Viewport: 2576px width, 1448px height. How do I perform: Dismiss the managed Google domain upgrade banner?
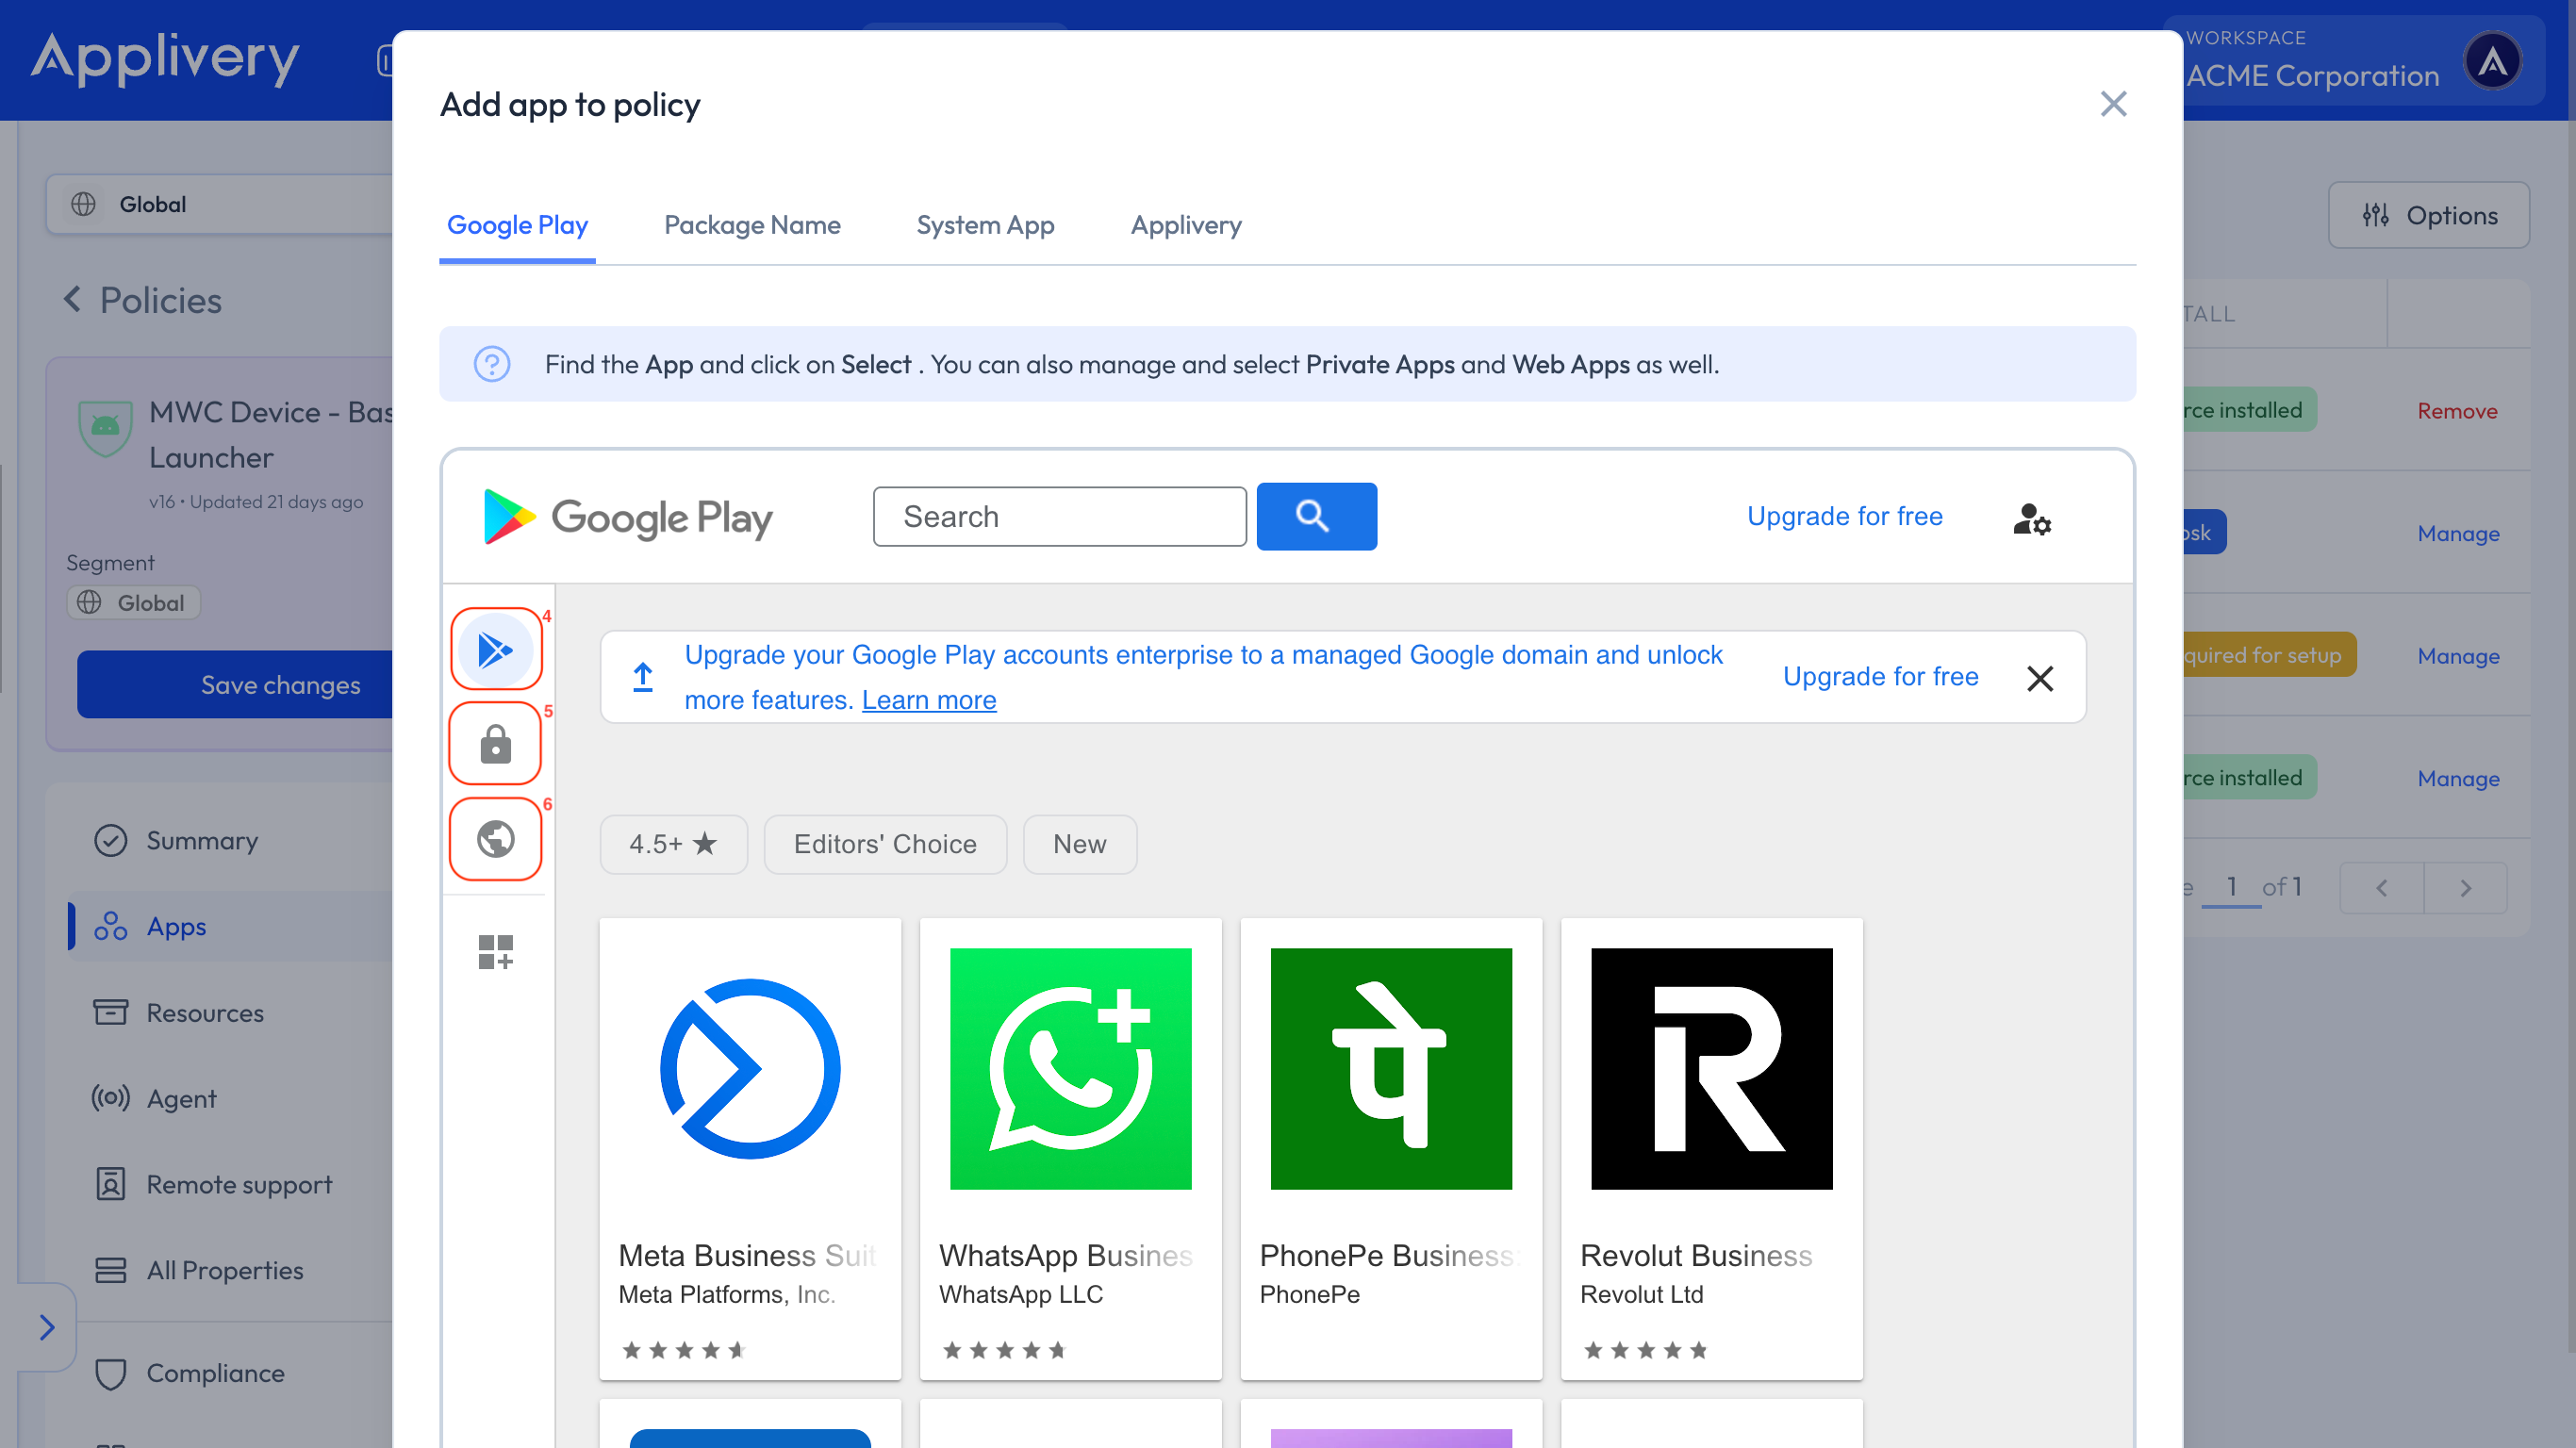click(x=2039, y=677)
